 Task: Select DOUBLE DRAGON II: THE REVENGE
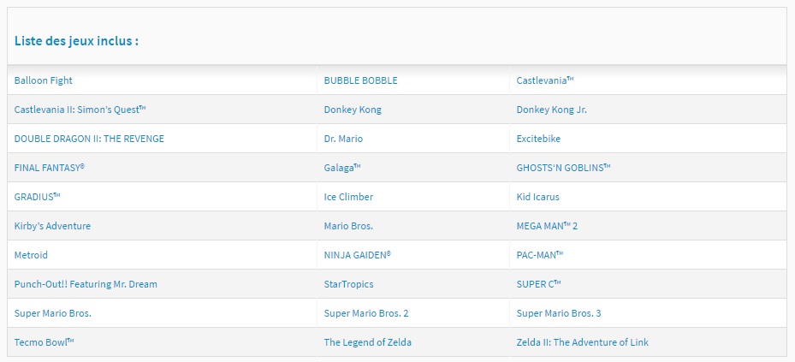pos(89,139)
